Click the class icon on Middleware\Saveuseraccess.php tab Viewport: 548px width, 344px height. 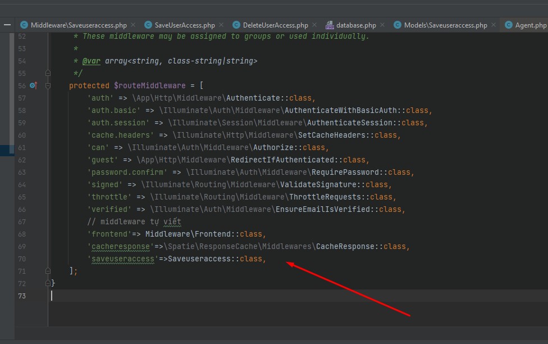(x=24, y=25)
